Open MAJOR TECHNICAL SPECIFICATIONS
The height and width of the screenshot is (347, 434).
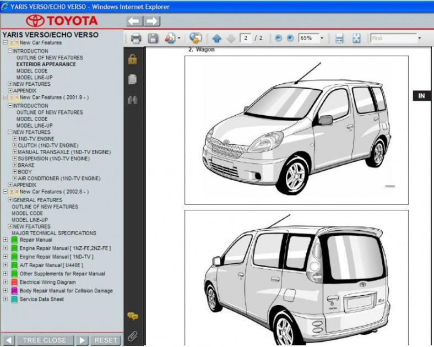click(x=53, y=234)
